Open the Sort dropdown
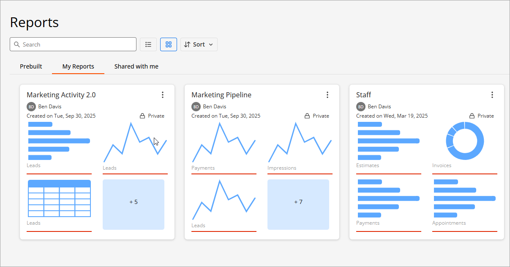The height and width of the screenshot is (267, 510). (x=199, y=44)
